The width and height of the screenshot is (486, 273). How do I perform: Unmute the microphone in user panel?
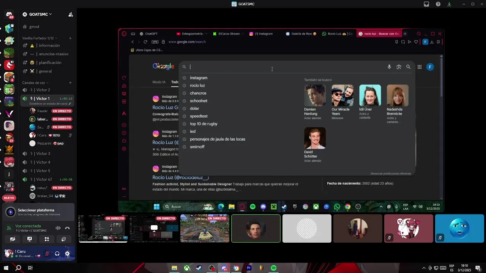(x=47, y=254)
